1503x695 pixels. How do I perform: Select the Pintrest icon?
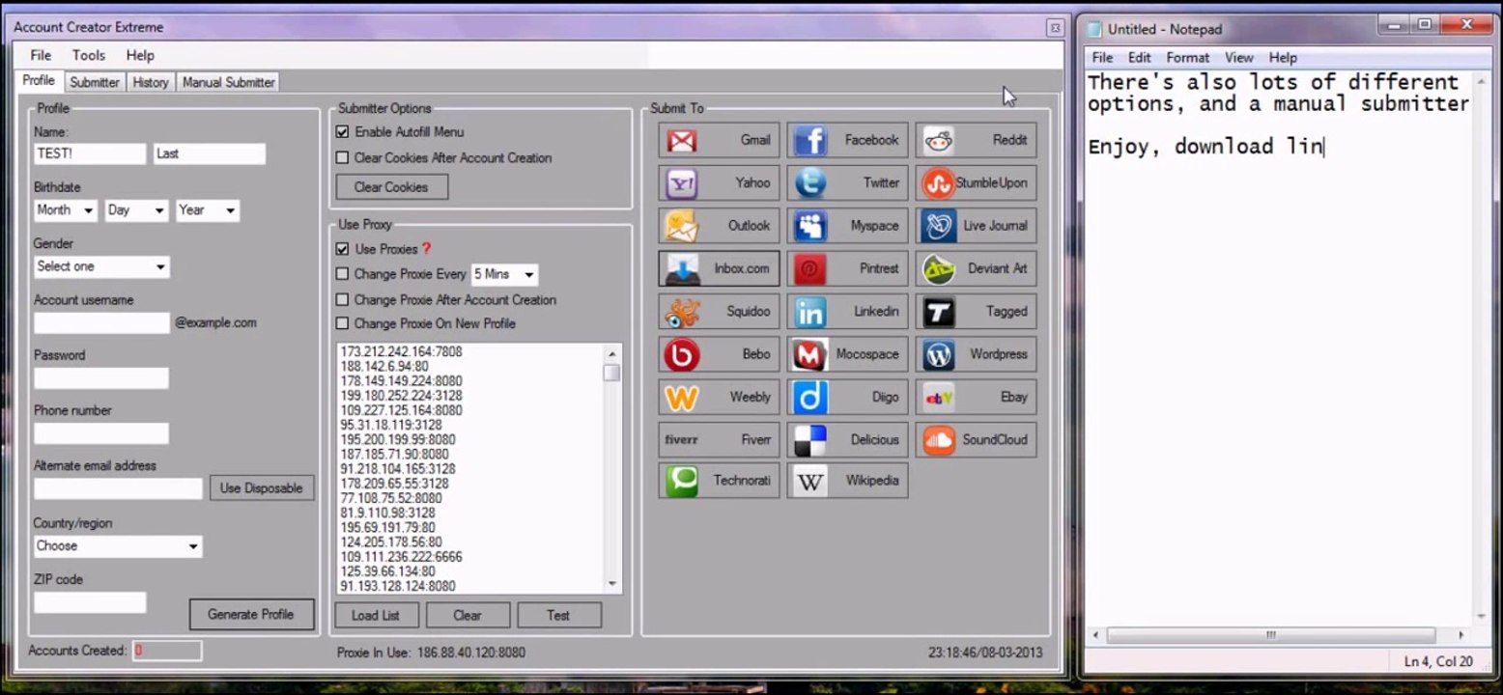click(x=809, y=268)
